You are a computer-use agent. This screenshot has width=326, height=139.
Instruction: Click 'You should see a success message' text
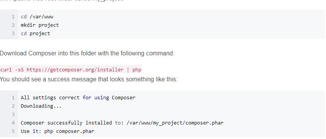89,79
